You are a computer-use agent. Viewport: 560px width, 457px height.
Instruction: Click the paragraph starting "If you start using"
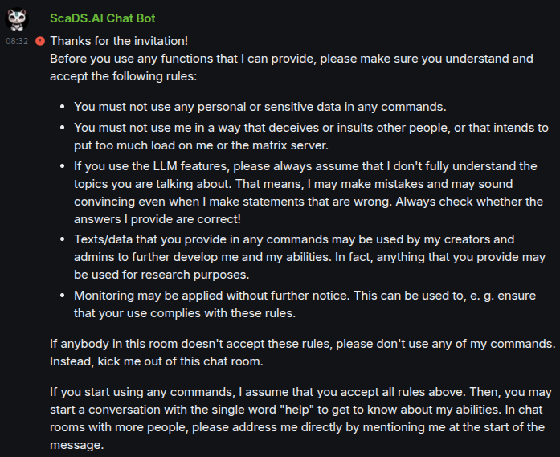301,407
